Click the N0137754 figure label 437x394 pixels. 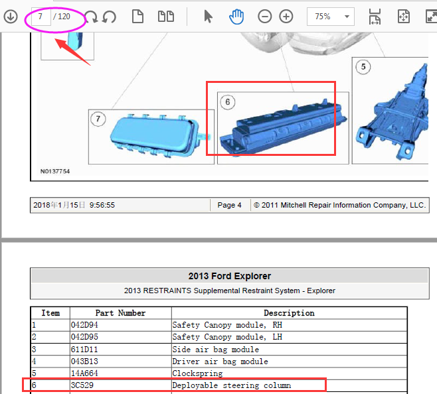(x=55, y=171)
